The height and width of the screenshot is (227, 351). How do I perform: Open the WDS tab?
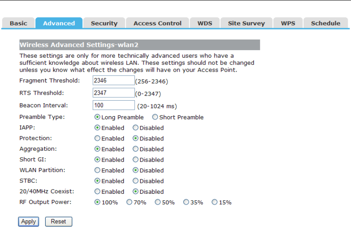[x=205, y=24]
